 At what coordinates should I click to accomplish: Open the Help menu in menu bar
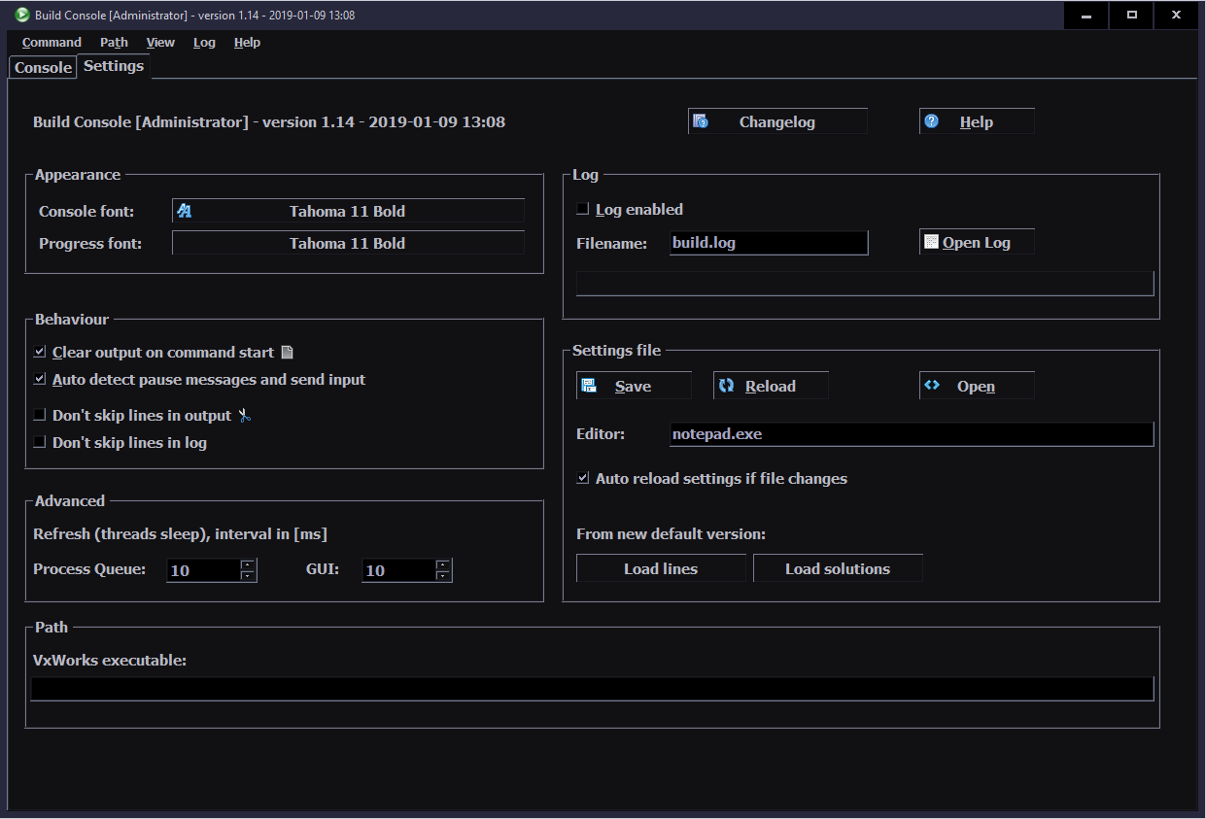[x=247, y=42]
